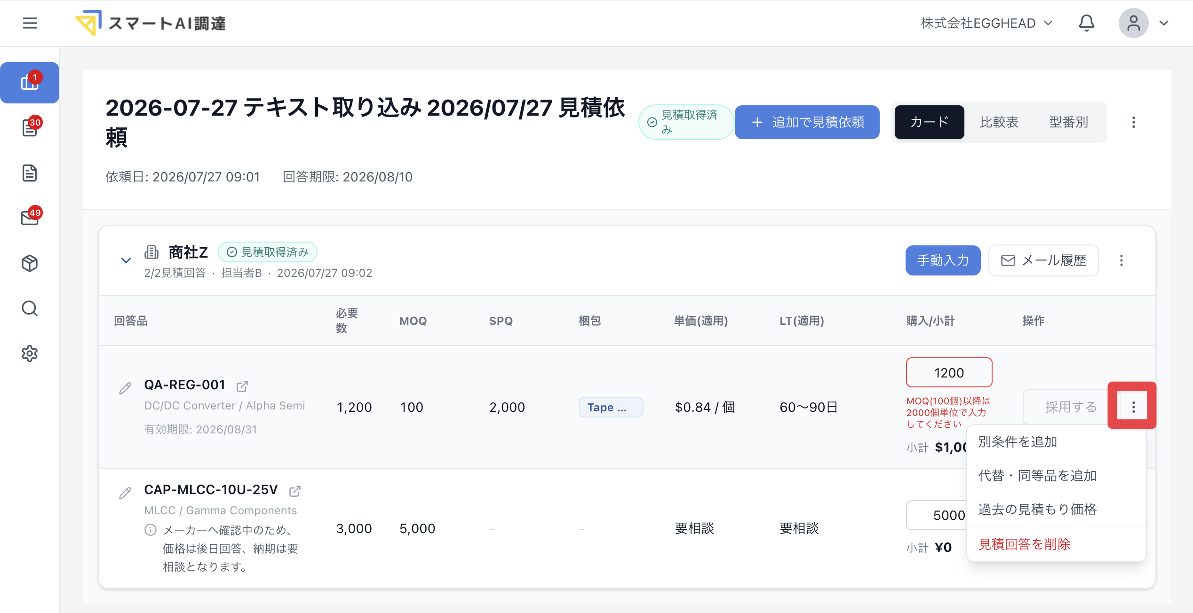Click the MLCC / Gamma Components description
The height and width of the screenshot is (613, 1193).
tap(220, 510)
